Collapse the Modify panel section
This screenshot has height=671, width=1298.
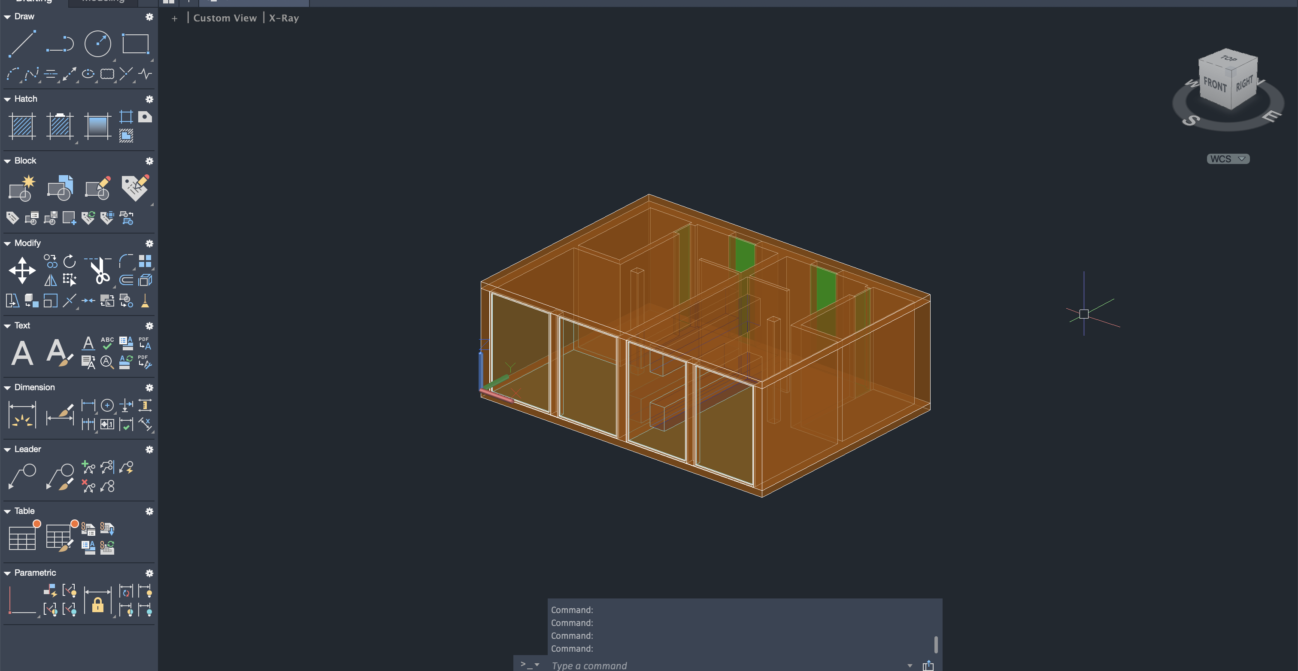(x=8, y=243)
